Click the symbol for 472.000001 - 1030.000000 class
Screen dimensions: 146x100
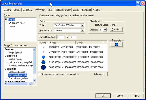pos(43,52)
